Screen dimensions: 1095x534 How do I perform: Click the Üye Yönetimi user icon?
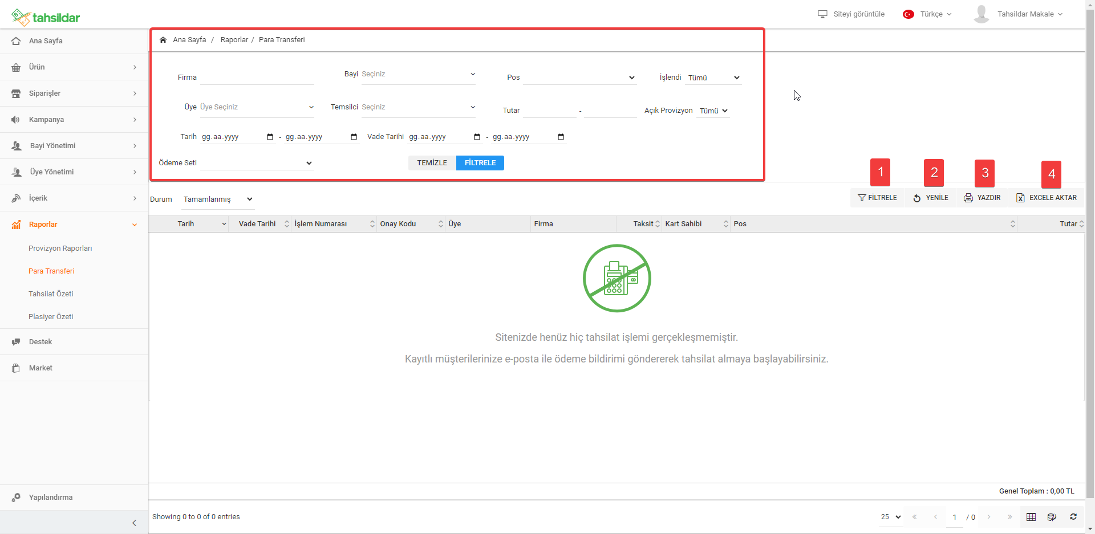(17, 172)
